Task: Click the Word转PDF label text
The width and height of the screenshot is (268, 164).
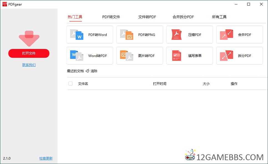Action: pos(98,56)
